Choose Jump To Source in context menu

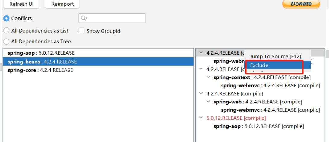pyautogui.click(x=276, y=57)
